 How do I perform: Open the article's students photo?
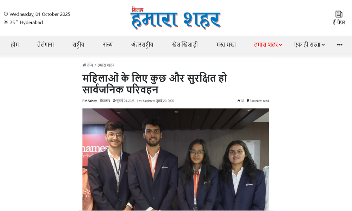coord(176,159)
